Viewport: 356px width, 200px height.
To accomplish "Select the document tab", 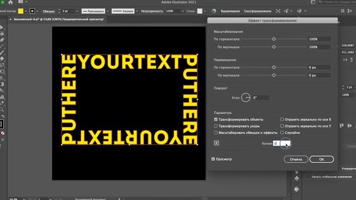I will (58, 19).
